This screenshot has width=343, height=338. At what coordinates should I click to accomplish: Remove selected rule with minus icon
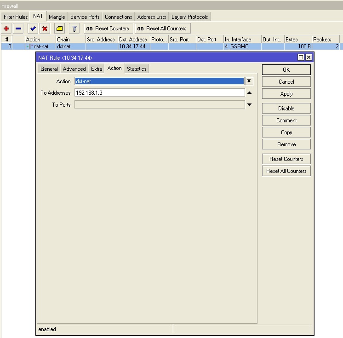coord(18,29)
